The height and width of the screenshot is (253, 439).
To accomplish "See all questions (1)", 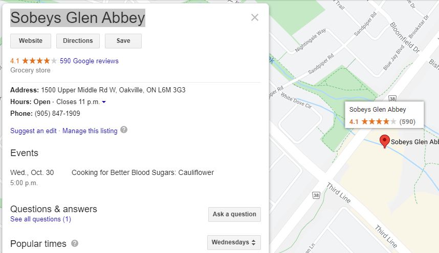I will pos(40,219).
